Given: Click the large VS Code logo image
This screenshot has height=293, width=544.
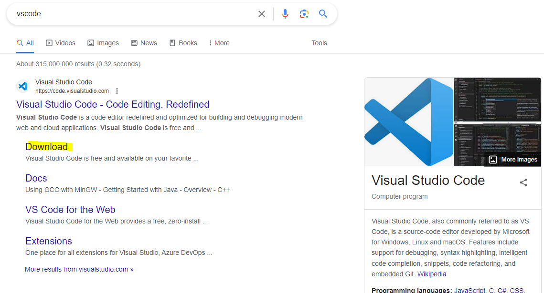Looking at the screenshot, I should [409, 122].
